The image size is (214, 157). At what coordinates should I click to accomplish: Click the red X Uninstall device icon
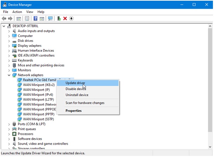tap(65, 18)
